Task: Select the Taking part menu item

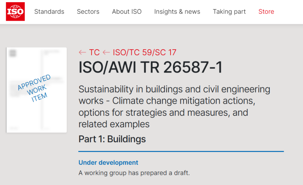Action: [x=229, y=12]
